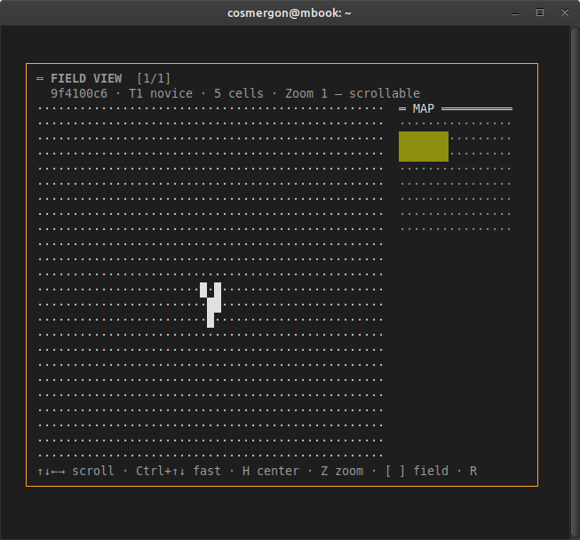
Task: Maximize the terminal window
Action: (540, 12)
